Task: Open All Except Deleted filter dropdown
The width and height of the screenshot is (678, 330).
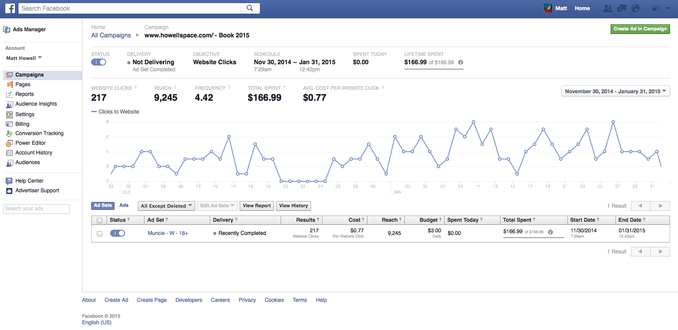Action: coord(167,206)
